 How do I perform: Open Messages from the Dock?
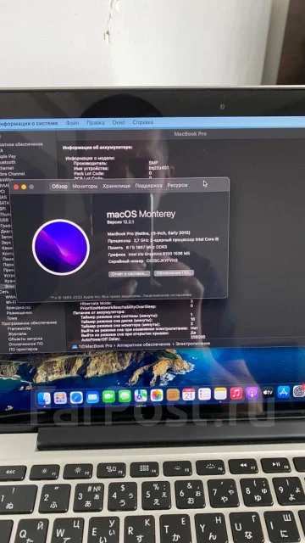point(125,396)
